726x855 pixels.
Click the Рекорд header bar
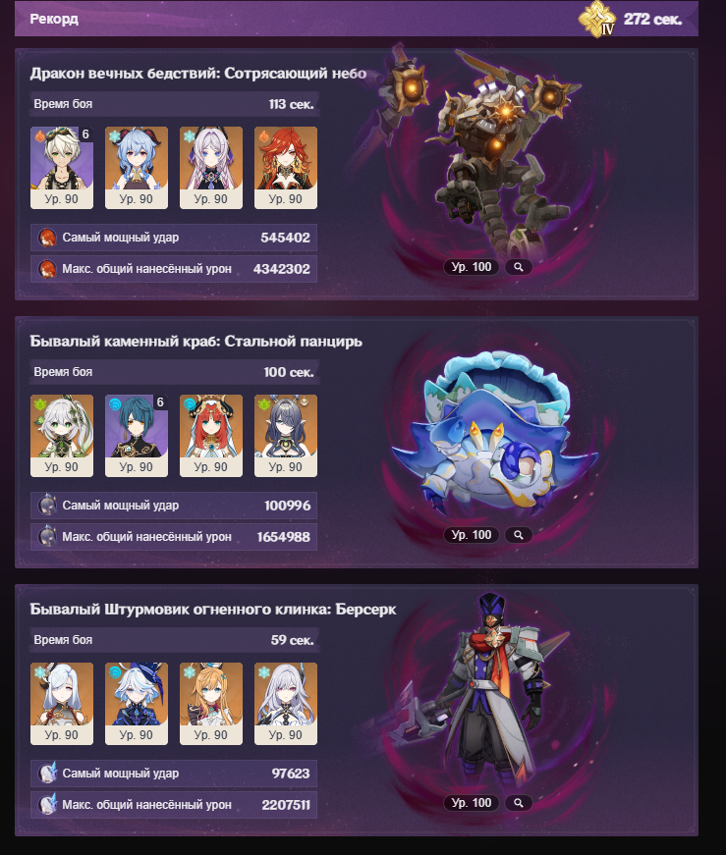(x=357, y=19)
